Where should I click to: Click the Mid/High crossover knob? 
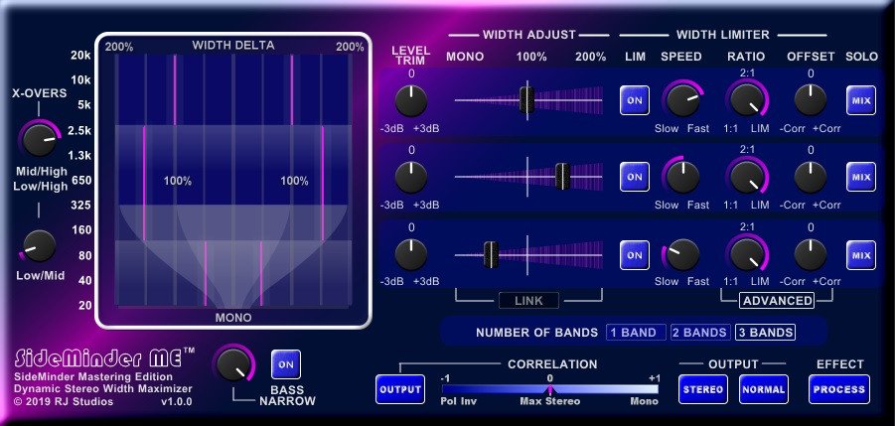click(x=40, y=139)
